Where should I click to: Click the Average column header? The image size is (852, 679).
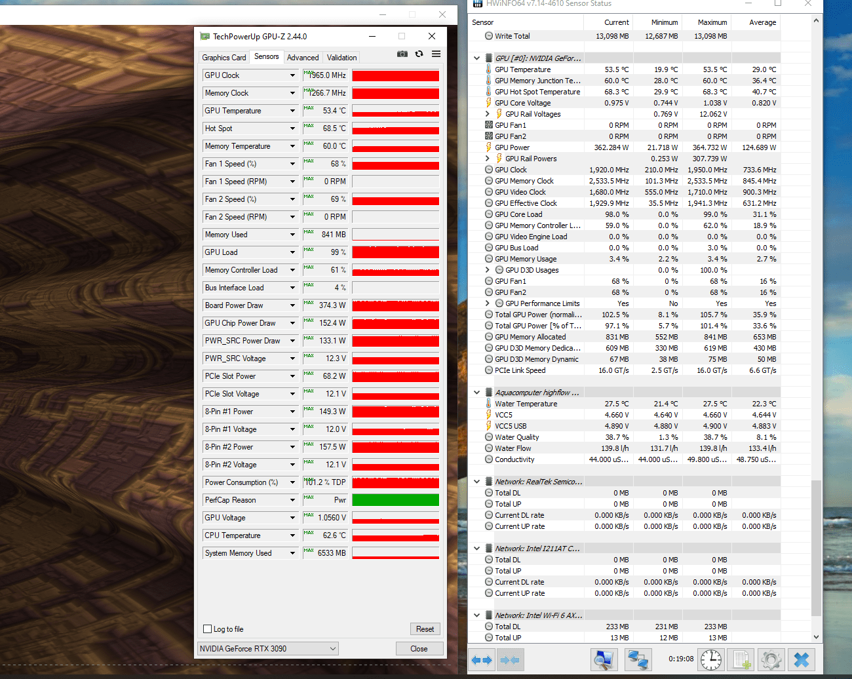point(756,22)
